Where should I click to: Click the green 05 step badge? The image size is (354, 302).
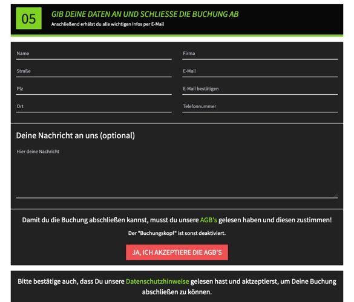(28, 18)
